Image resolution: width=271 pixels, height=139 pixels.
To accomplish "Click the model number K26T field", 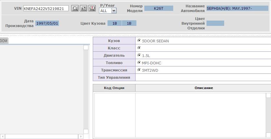I will 159,9.
